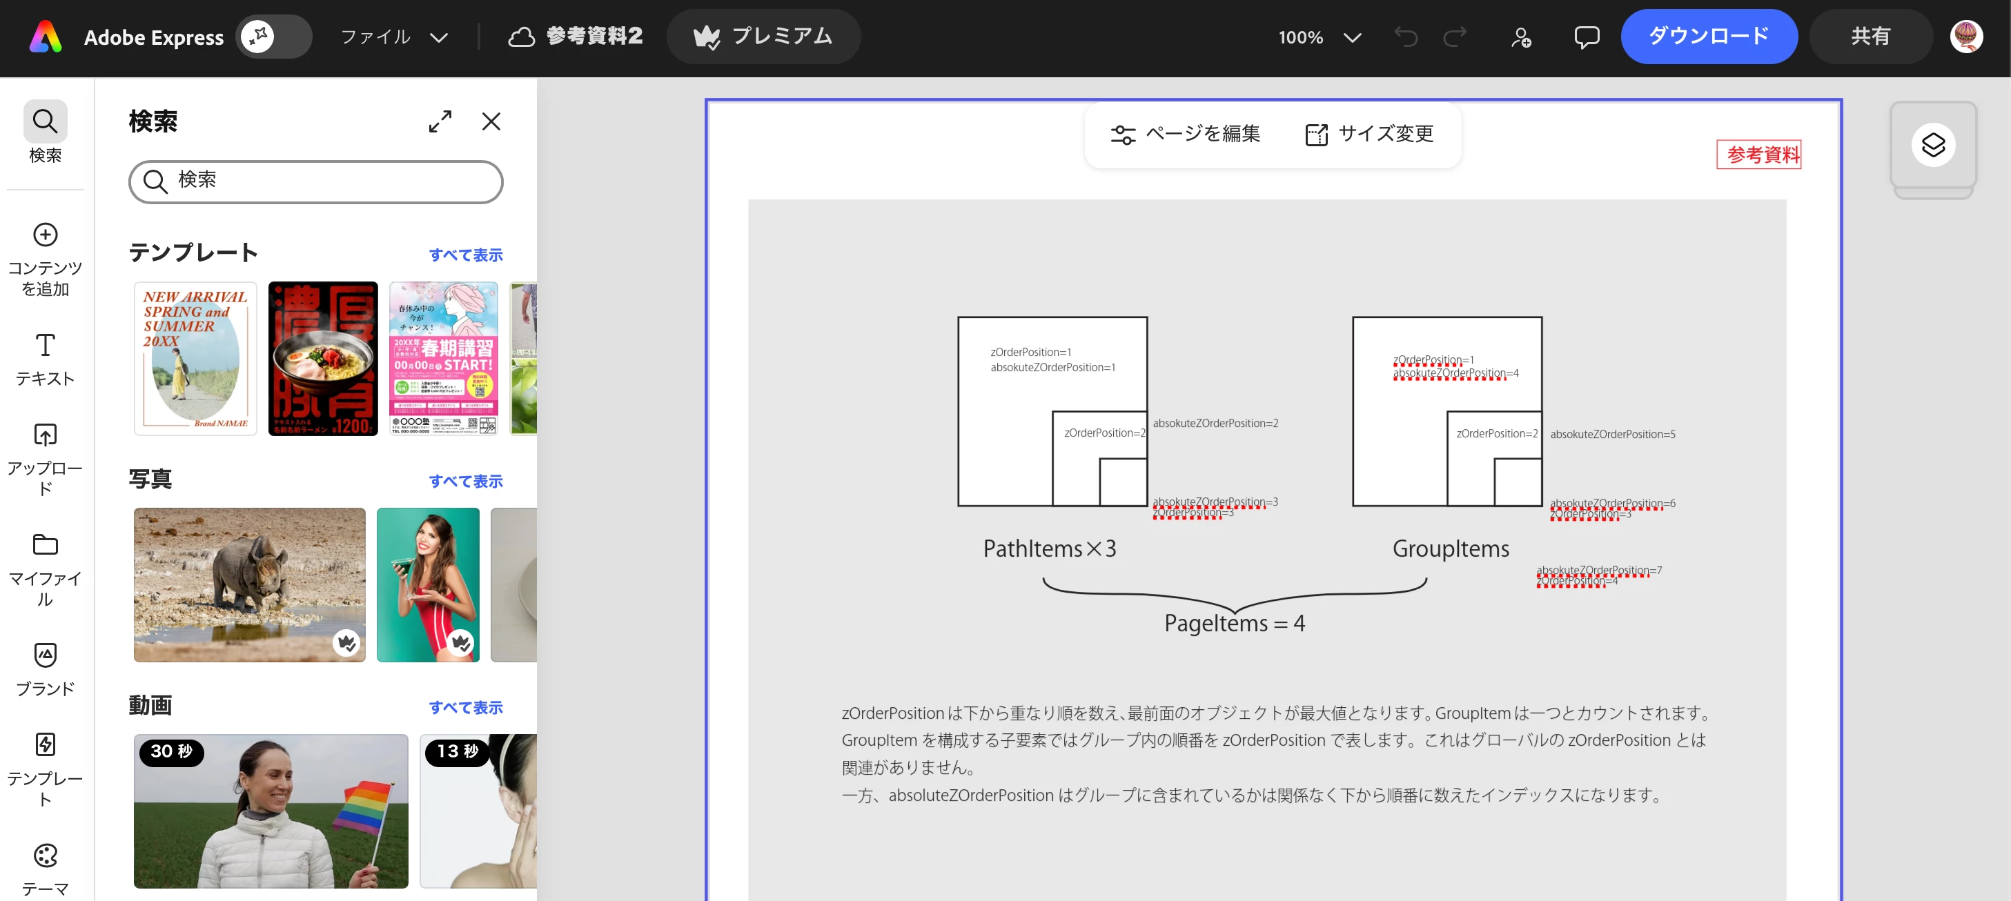Click the undo arrow icon
Image resolution: width=2011 pixels, height=901 pixels.
[1405, 37]
